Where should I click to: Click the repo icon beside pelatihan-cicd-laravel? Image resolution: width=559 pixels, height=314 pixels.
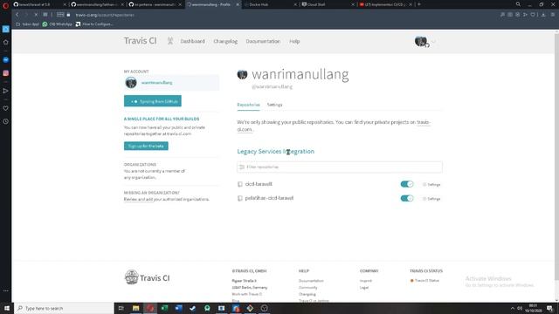click(x=240, y=198)
